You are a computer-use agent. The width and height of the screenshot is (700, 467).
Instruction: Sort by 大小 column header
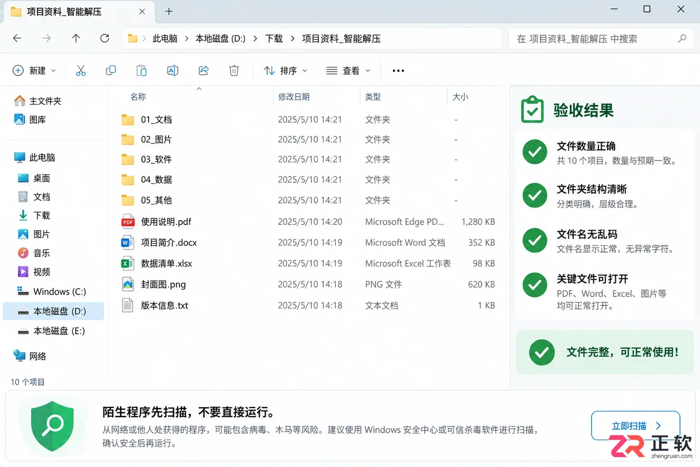pyautogui.click(x=460, y=97)
